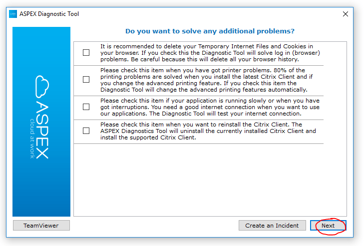Click the 'Do you want to solve' heading
The image size is (364, 246).
(x=210, y=31)
